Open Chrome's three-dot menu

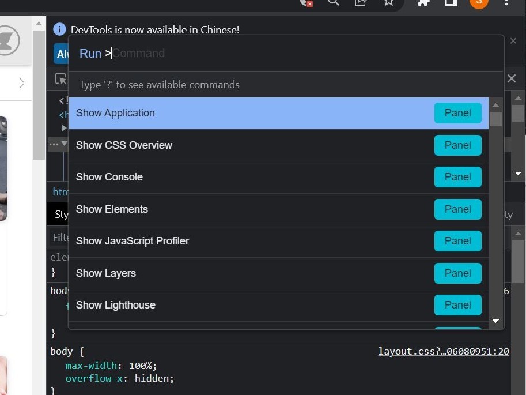coord(506,4)
